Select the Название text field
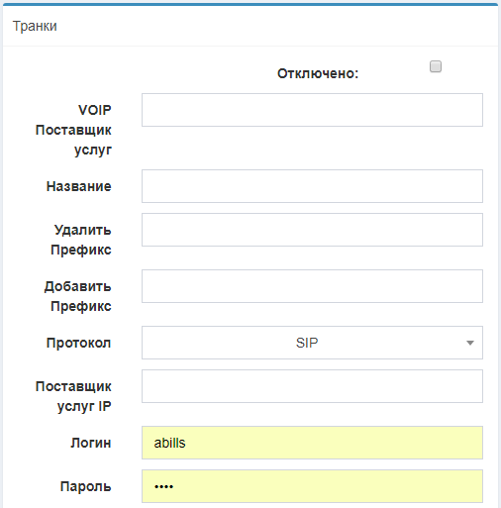 tap(312, 186)
